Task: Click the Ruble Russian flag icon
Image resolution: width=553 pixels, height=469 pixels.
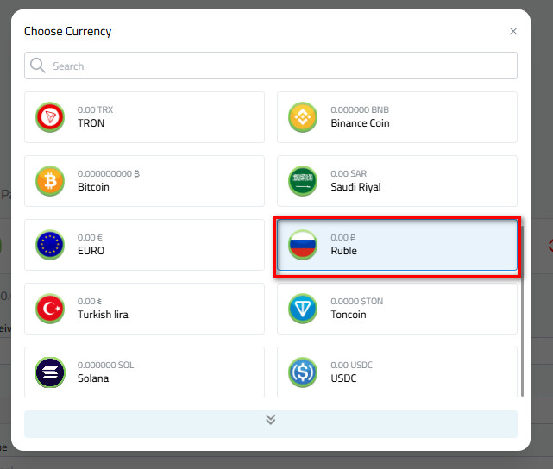Action: click(x=303, y=245)
